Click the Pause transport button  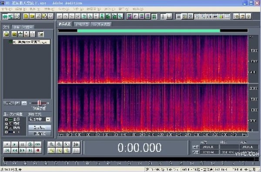pos(22,144)
